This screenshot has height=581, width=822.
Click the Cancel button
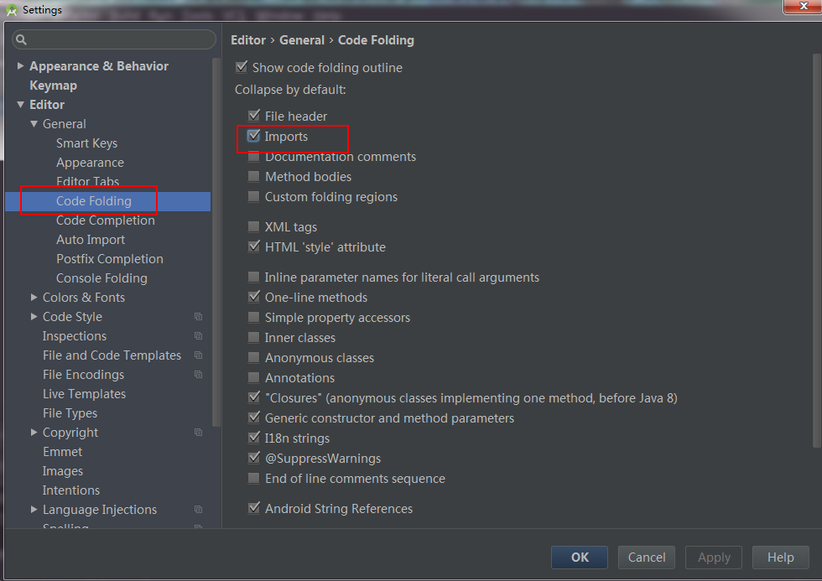(x=647, y=558)
